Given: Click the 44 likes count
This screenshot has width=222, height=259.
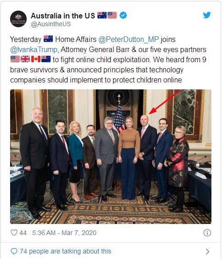Looking at the screenshot, I should coord(23,233).
